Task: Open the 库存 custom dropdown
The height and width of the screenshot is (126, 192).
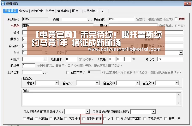Action: coord(57,83)
